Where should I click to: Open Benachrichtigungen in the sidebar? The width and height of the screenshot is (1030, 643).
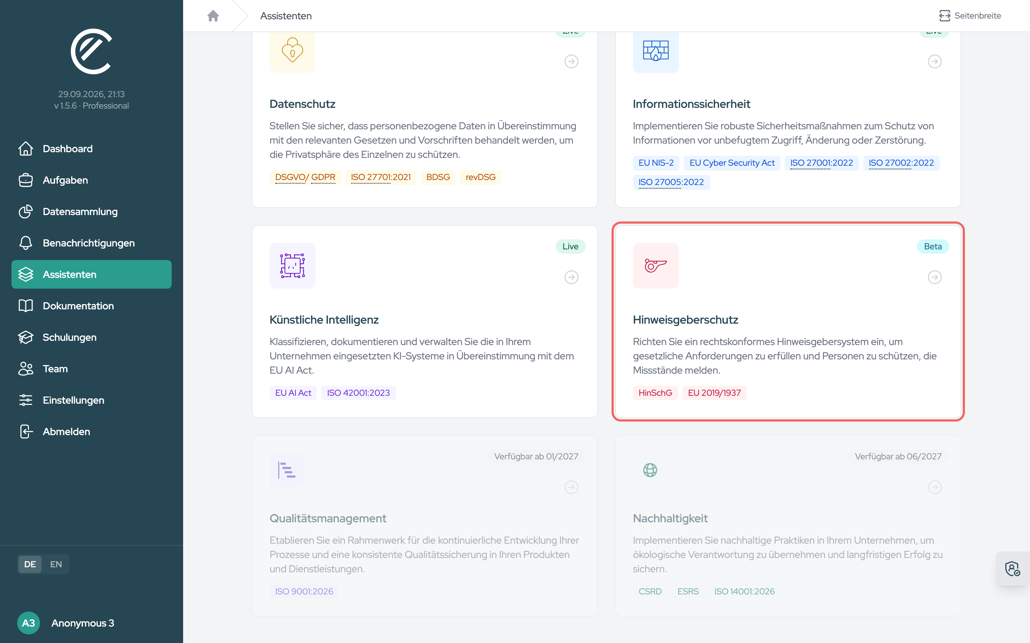(92, 243)
